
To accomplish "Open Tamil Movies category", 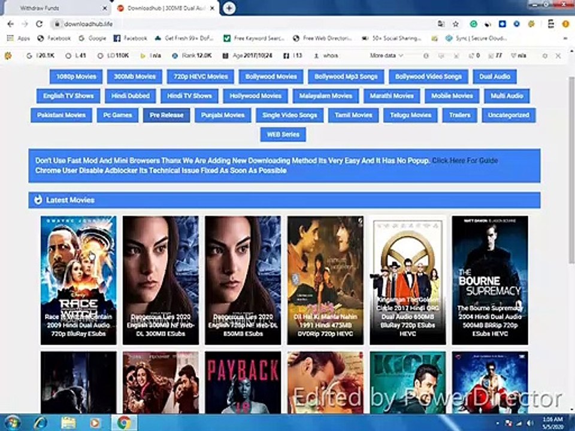I will click(353, 115).
